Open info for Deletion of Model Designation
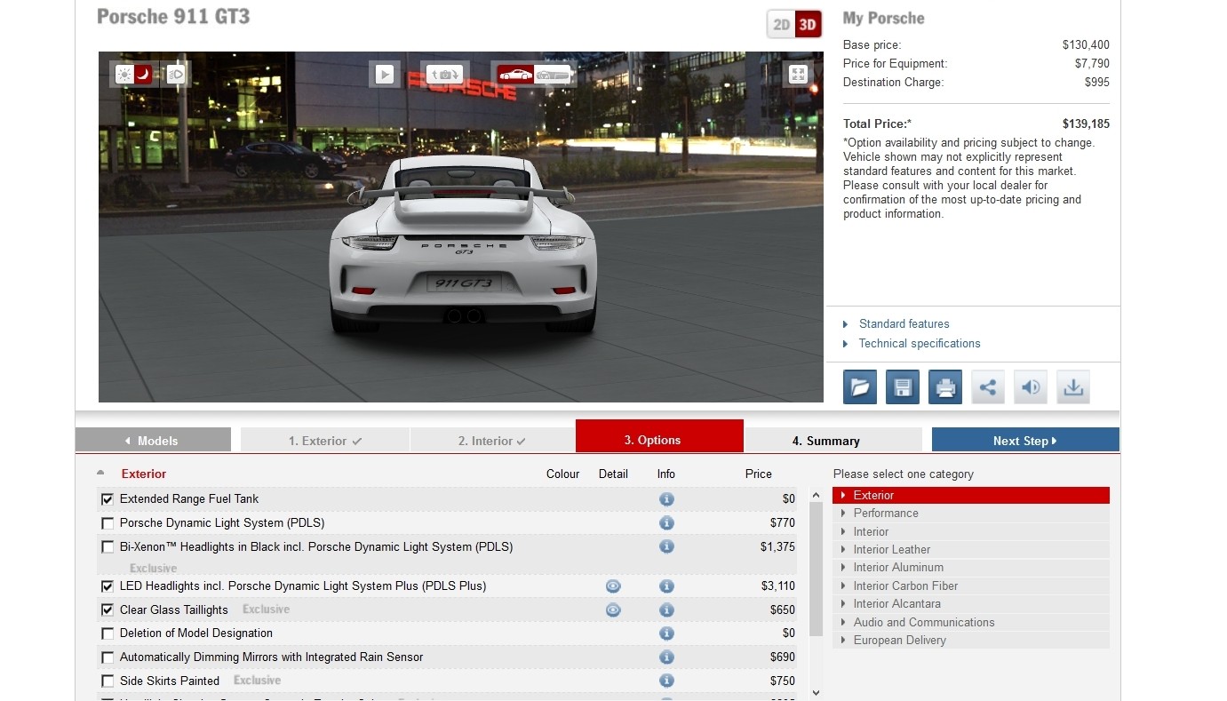This screenshot has width=1227, height=701. coord(666,633)
